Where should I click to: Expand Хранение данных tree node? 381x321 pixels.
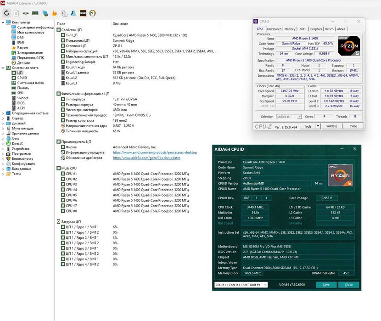pyautogui.click(x=3, y=134)
